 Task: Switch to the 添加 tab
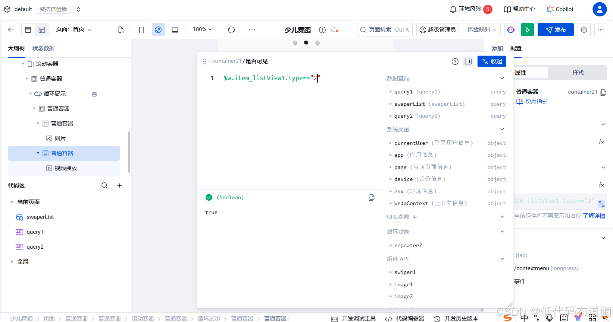[x=497, y=48]
